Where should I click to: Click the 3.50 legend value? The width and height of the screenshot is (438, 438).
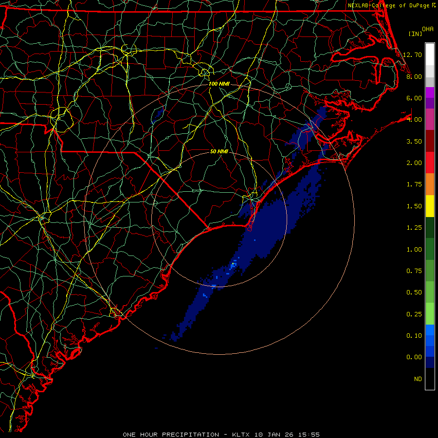click(x=414, y=141)
